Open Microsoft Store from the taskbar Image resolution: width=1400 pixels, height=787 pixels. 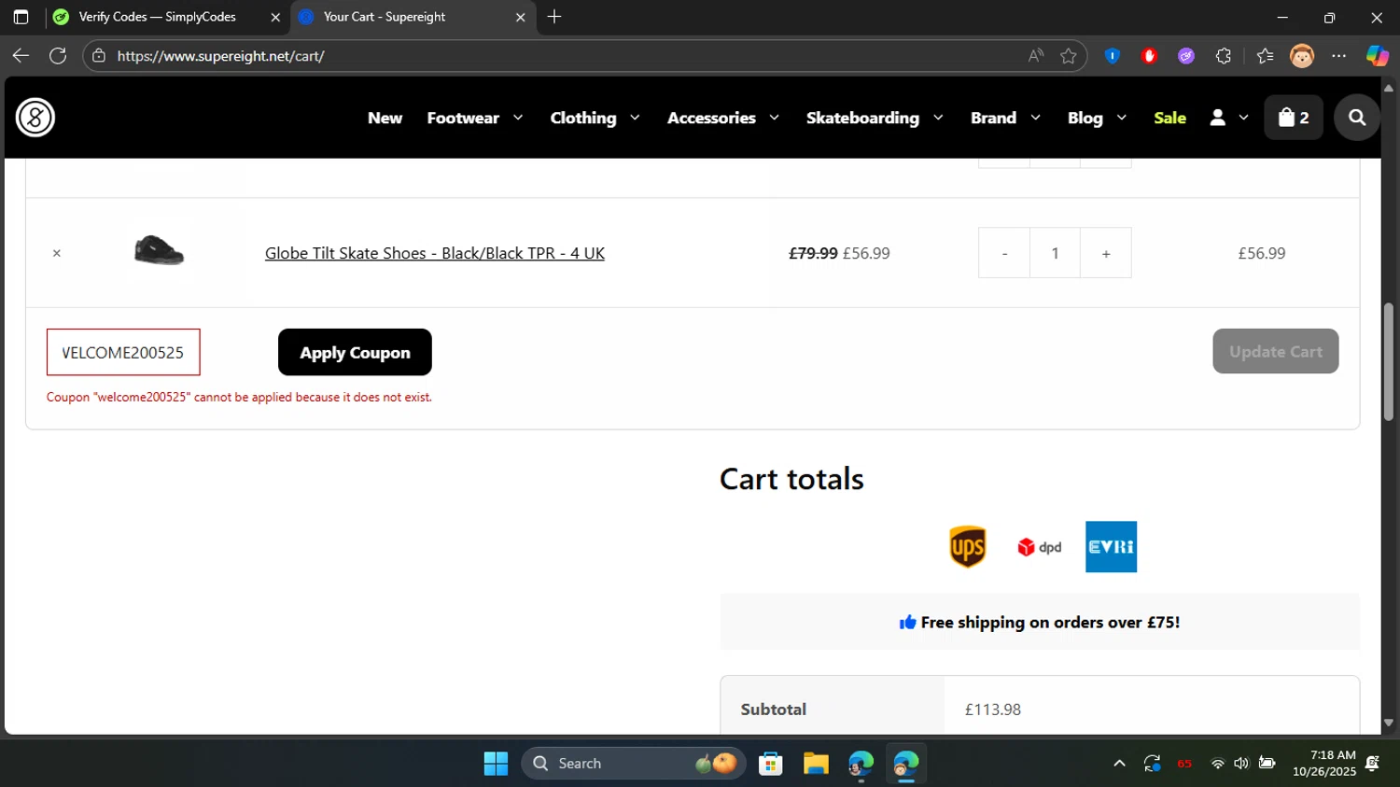point(771,764)
